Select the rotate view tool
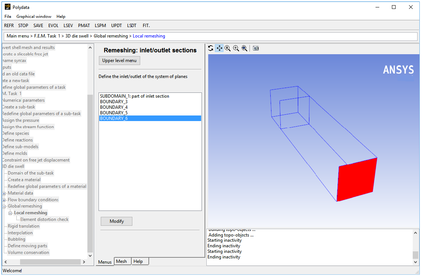Viewport: 422px width, 277px height. 211,48
